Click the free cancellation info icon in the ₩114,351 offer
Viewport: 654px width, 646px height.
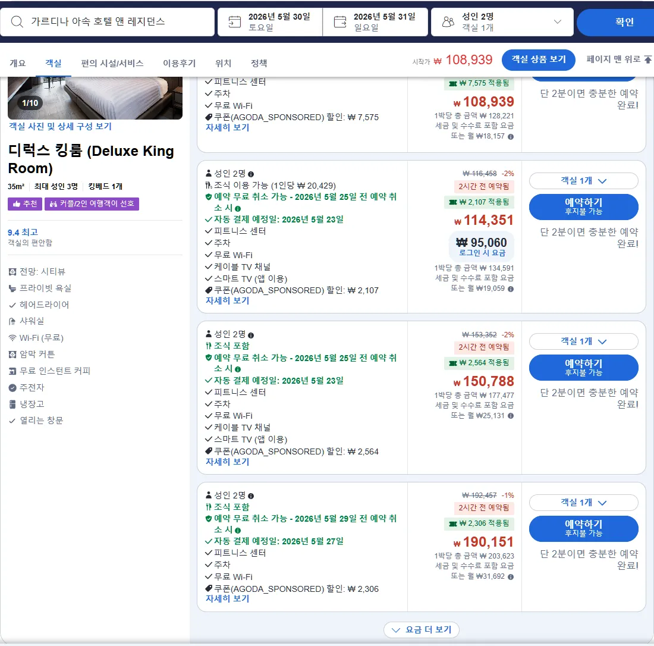coord(238,209)
